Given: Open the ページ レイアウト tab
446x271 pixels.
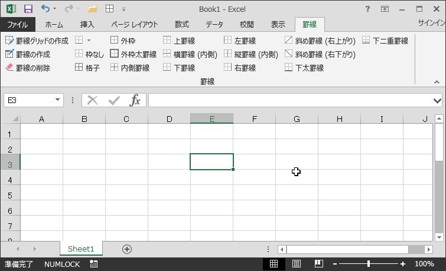Looking at the screenshot, I should click(134, 24).
